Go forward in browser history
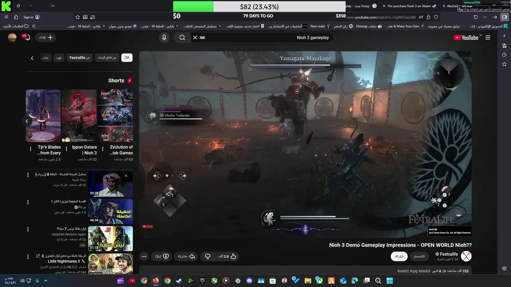Viewport: 511px width, 287px height. click(x=485, y=17)
